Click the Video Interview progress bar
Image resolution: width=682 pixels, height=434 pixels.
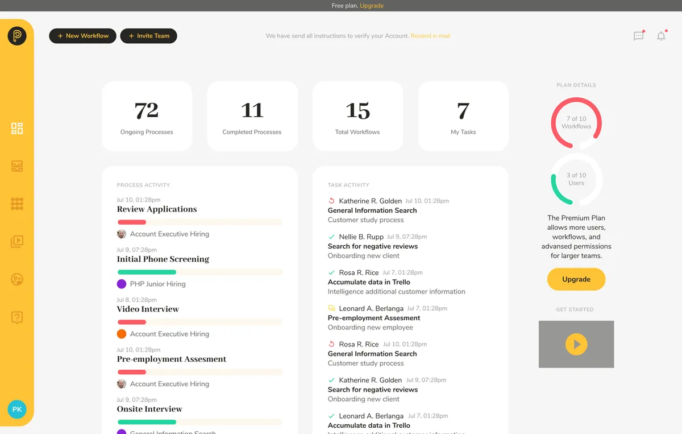[x=199, y=322]
